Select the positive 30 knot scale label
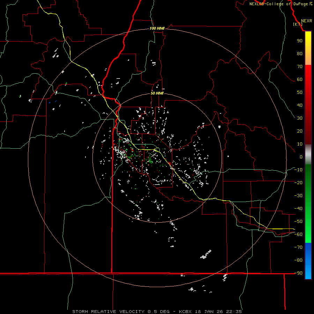The image size is (314, 314). click(300, 118)
